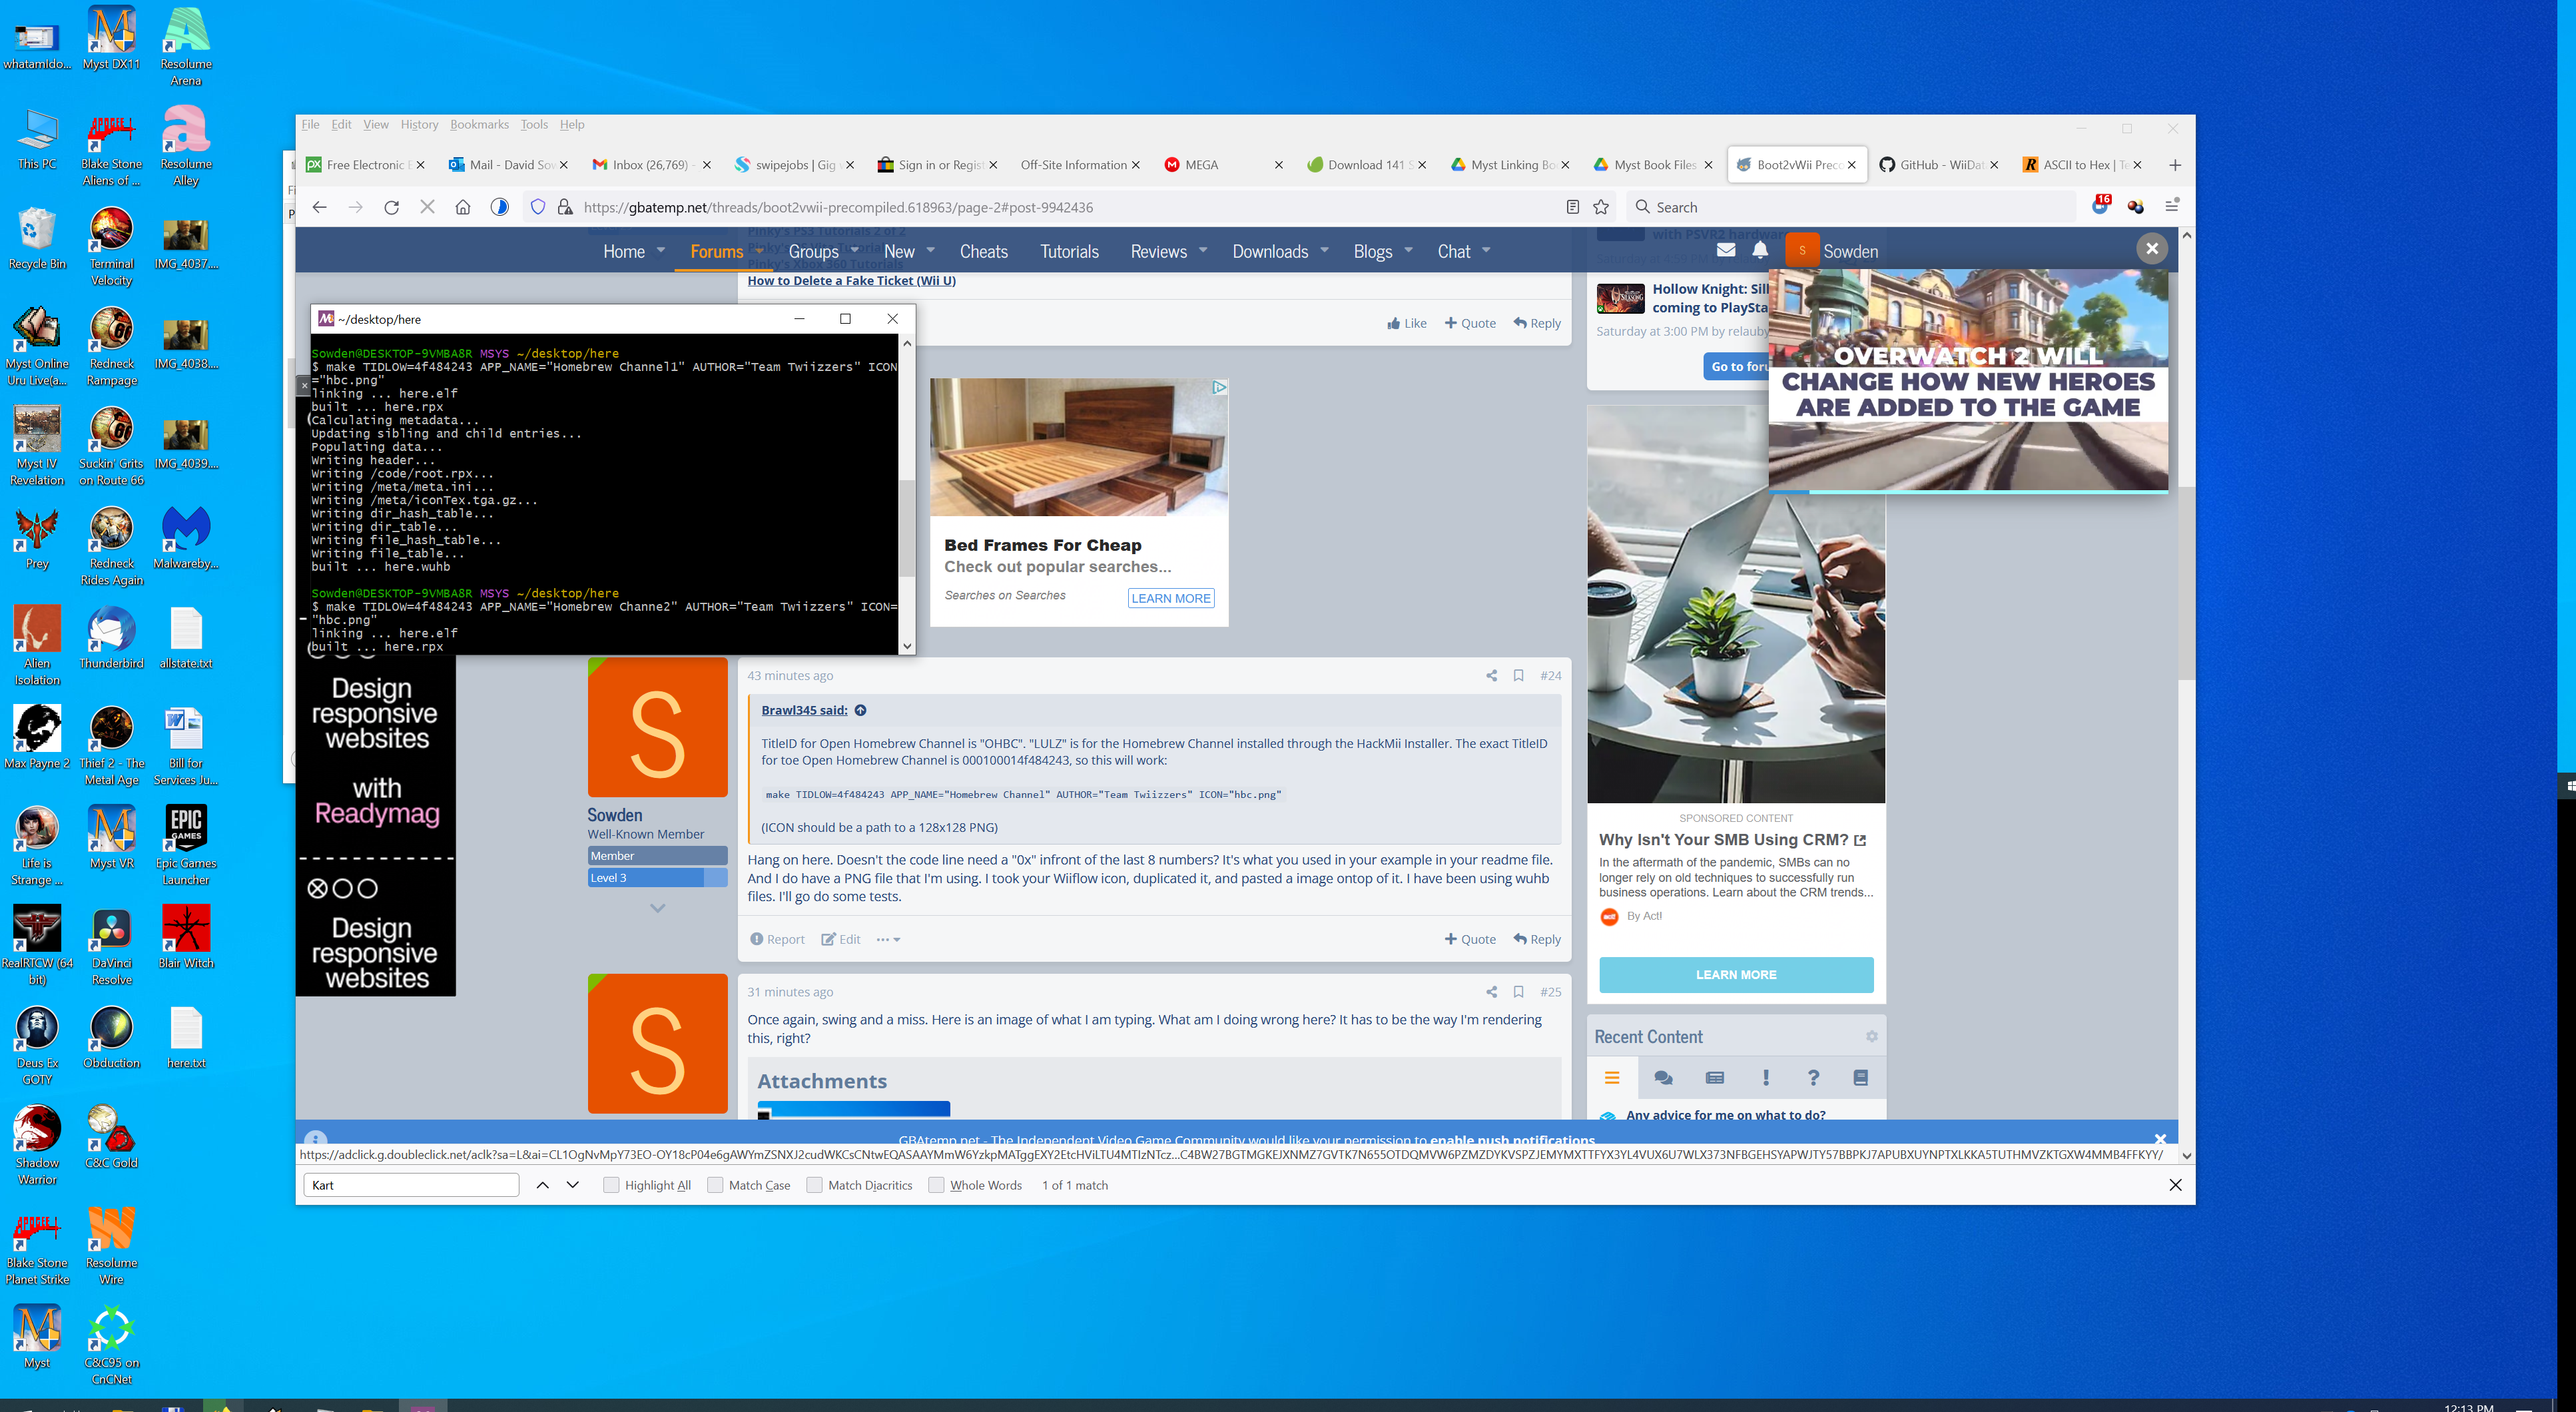
Task: Go back to the previous page
Action: pos(320,207)
